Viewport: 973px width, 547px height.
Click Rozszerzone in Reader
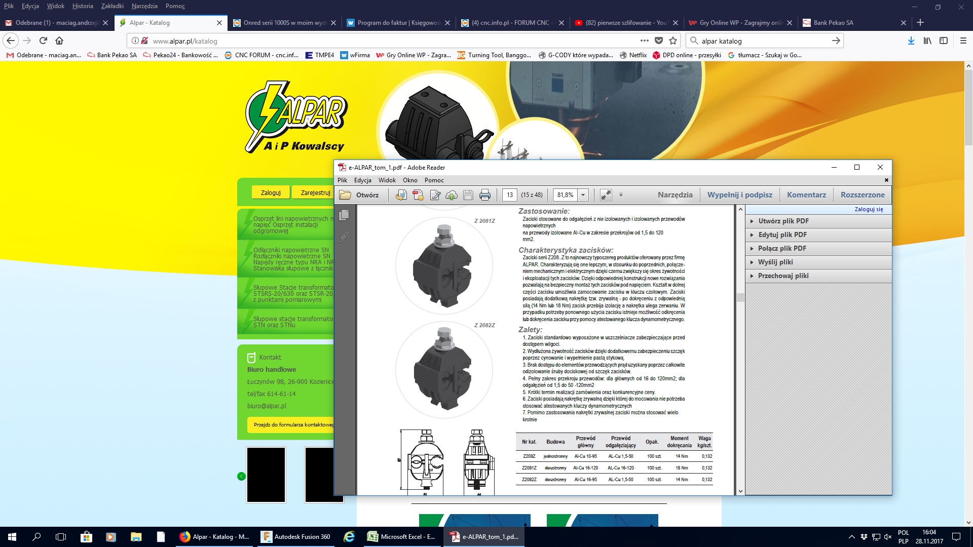pyautogui.click(x=863, y=195)
